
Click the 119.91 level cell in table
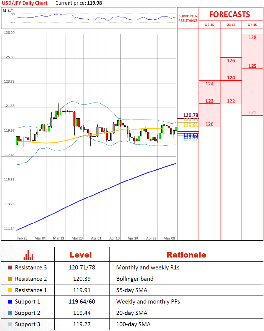pos(82,291)
